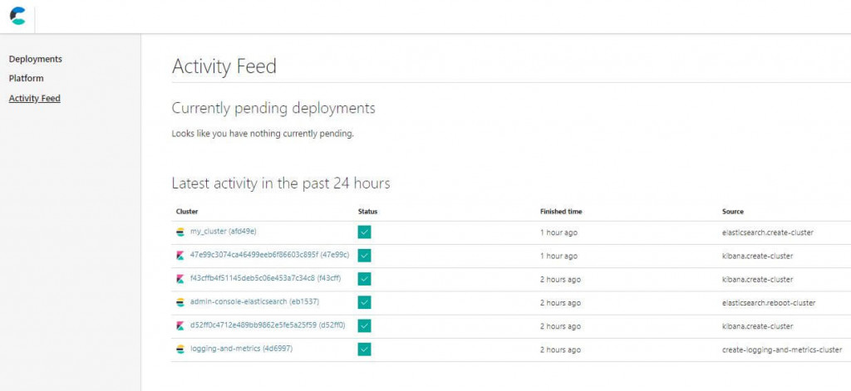This screenshot has height=391, width=851.
Task: Open the my_cluster (afd49e) link
Action: click(223, 232)
